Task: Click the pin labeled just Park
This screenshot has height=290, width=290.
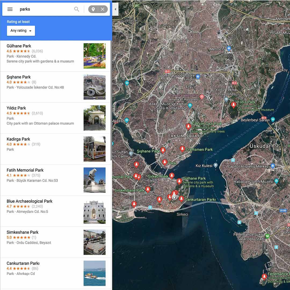Action: (165, 162)
